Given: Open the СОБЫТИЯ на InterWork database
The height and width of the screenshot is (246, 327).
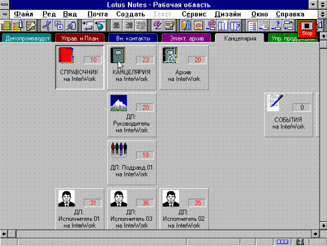Looking at the screenshot, I should click(x=289, y=115).
